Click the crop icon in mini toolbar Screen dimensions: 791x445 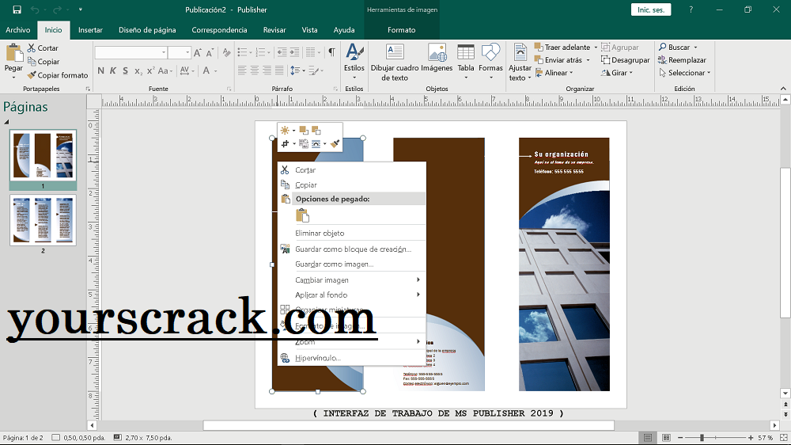coord(285,144)
